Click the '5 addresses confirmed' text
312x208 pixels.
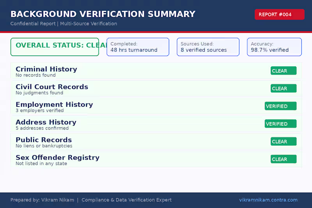42,128
